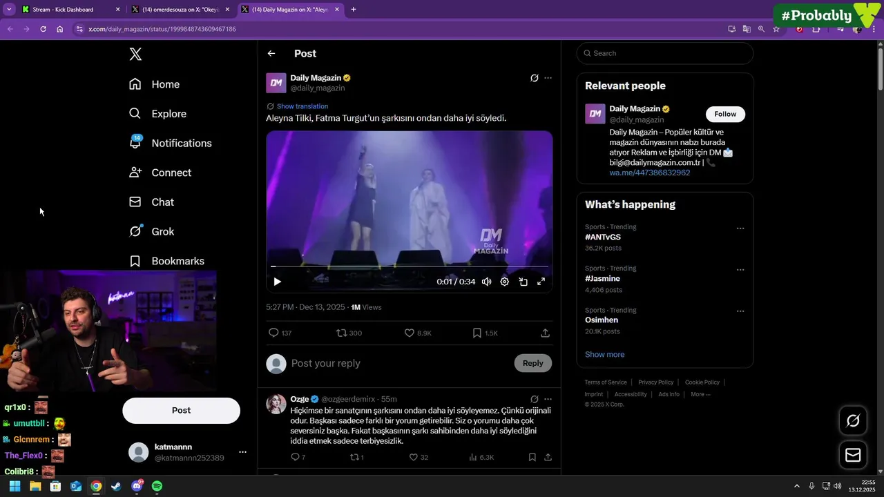884x497 pixels.
Task: Bookmark Ozge's reply
Action: [532, 457]
